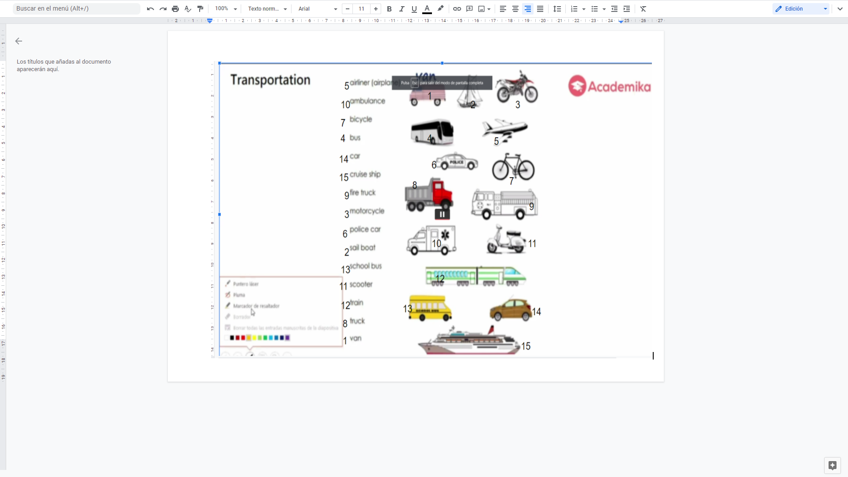The height and width of the screenshot is (477, 848).
Task: Click the Undo arrow icon
Action: click(x=151, y=9)
